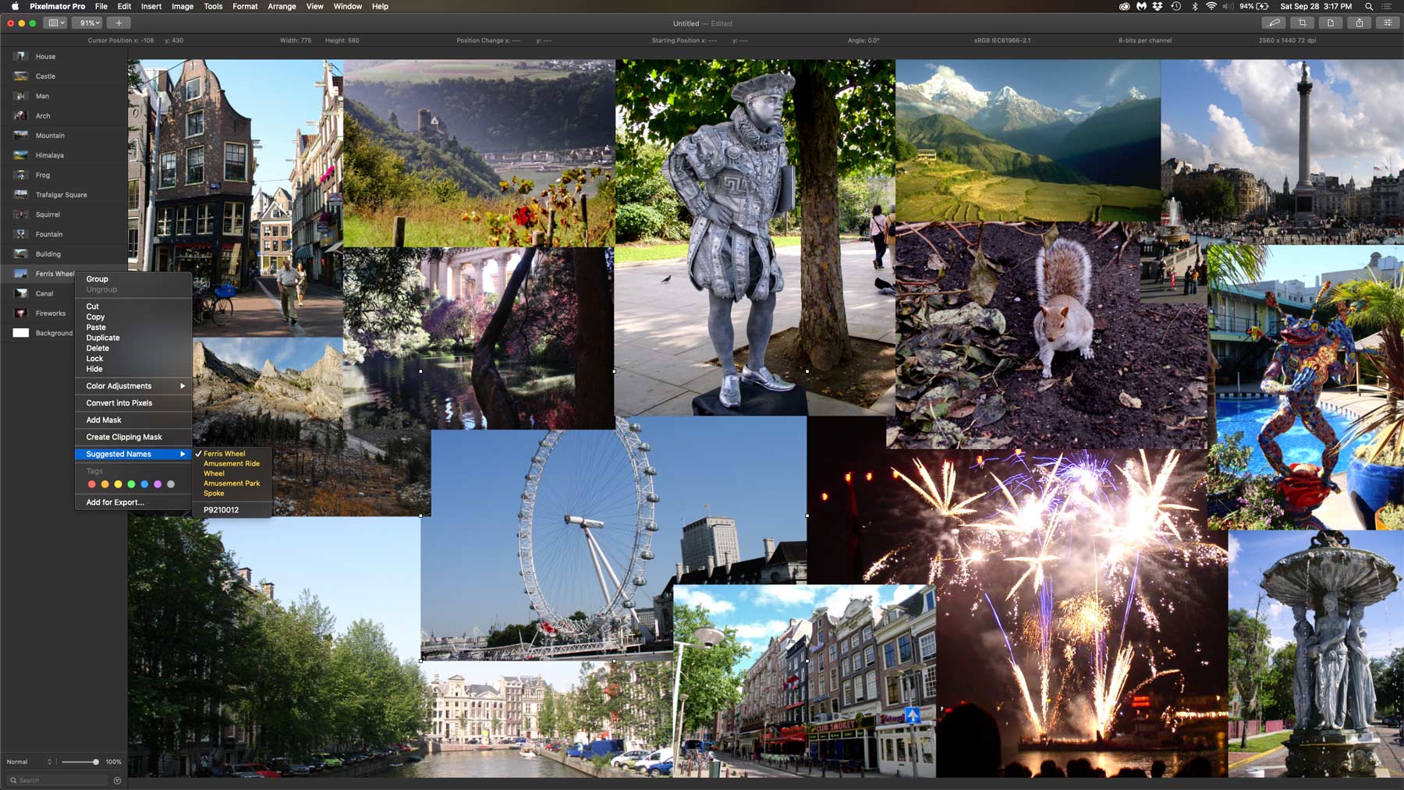Select the Crop tool in toolbar

tap(1302, 23)
